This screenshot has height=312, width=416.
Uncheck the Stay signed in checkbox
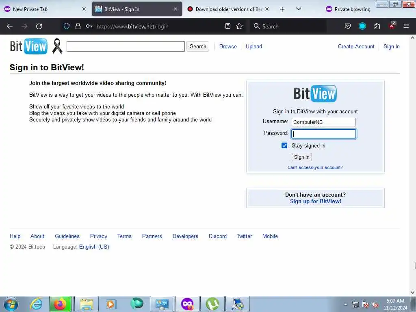pos(284,145)
